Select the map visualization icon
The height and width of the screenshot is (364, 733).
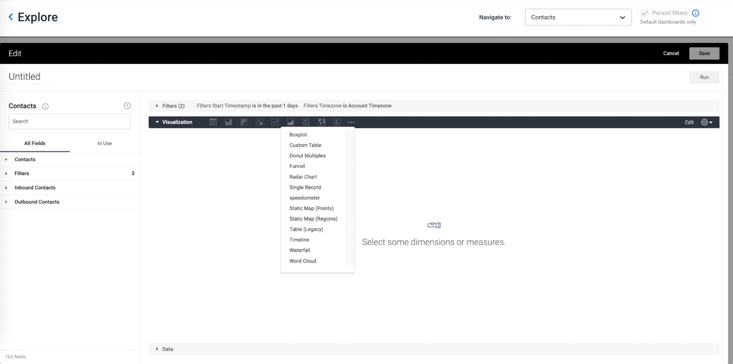(x=322, y=122)
